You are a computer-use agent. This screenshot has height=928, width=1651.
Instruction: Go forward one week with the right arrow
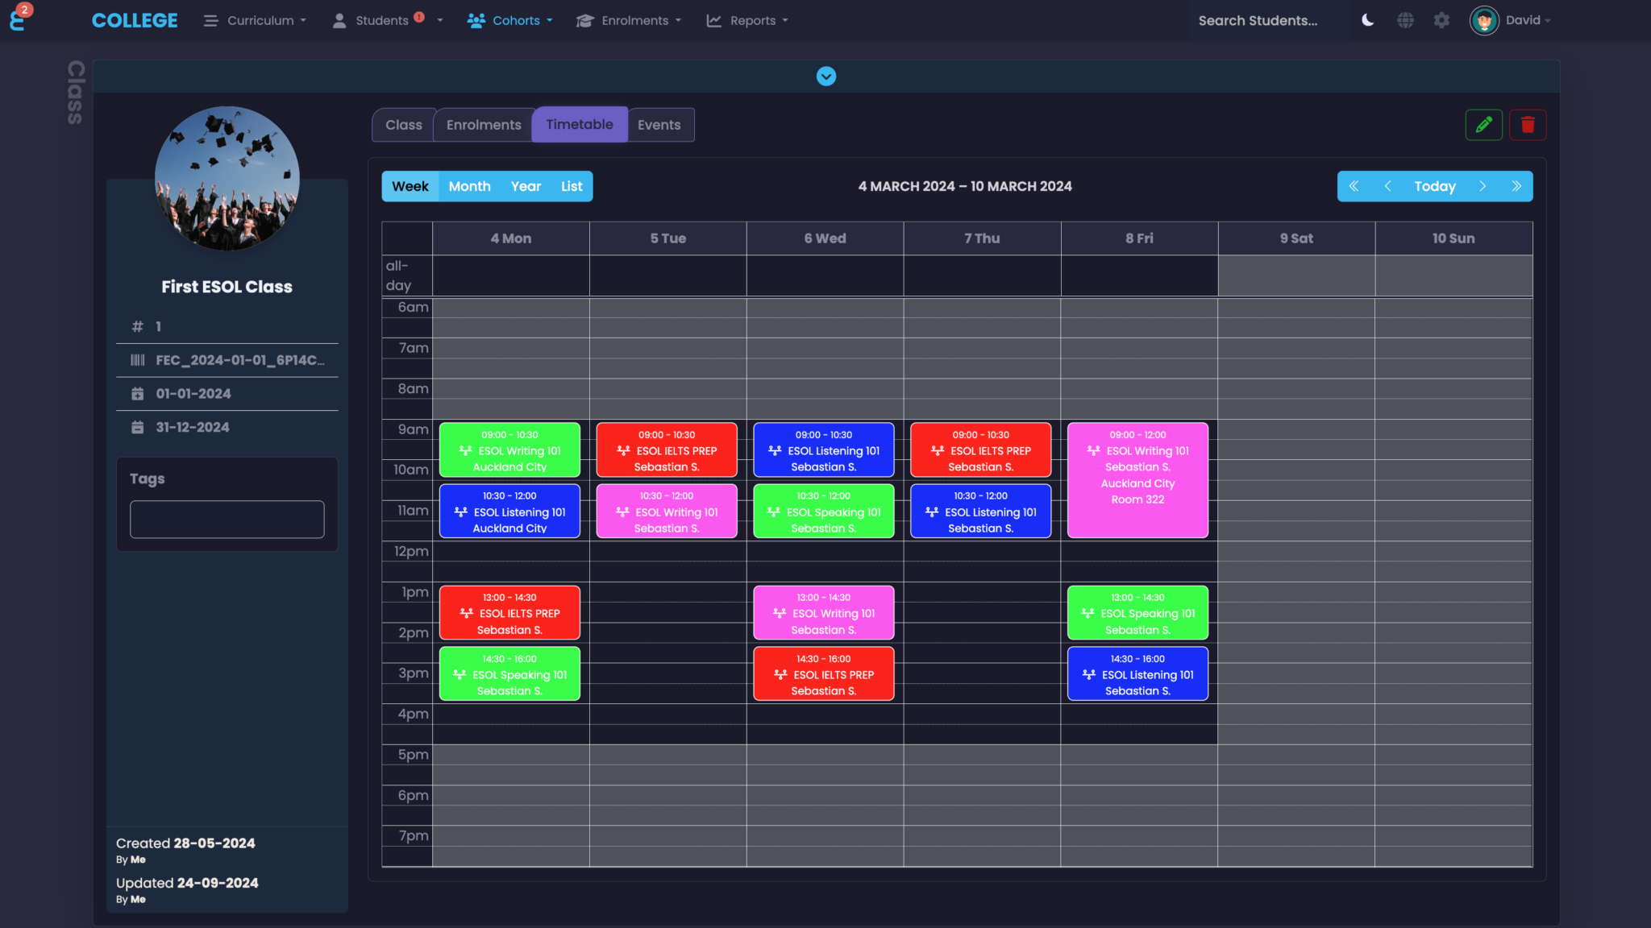1483,186
